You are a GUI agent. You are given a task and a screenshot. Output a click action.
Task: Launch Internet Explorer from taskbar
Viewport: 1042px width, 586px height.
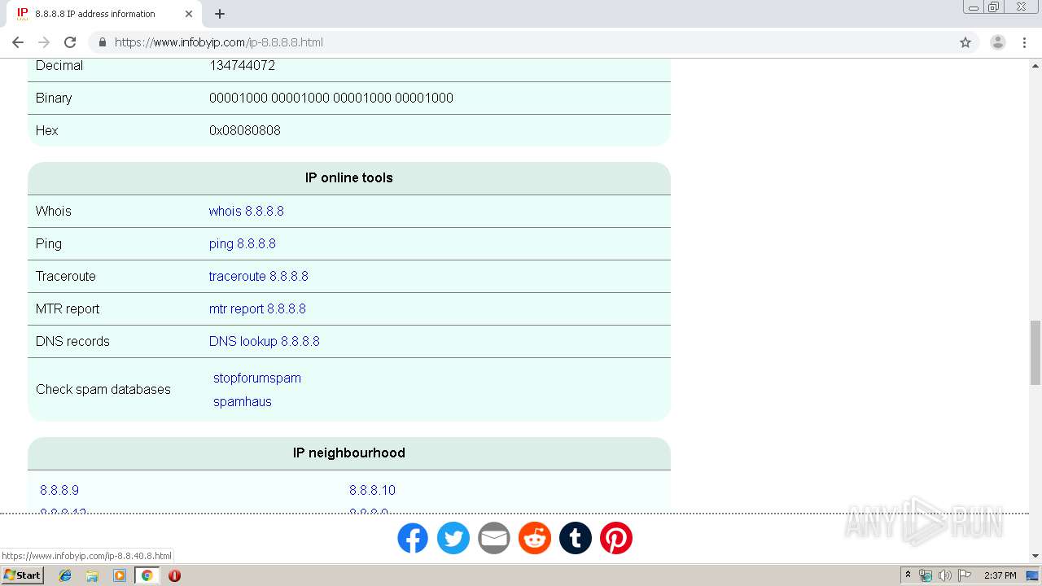pos(65,575)
